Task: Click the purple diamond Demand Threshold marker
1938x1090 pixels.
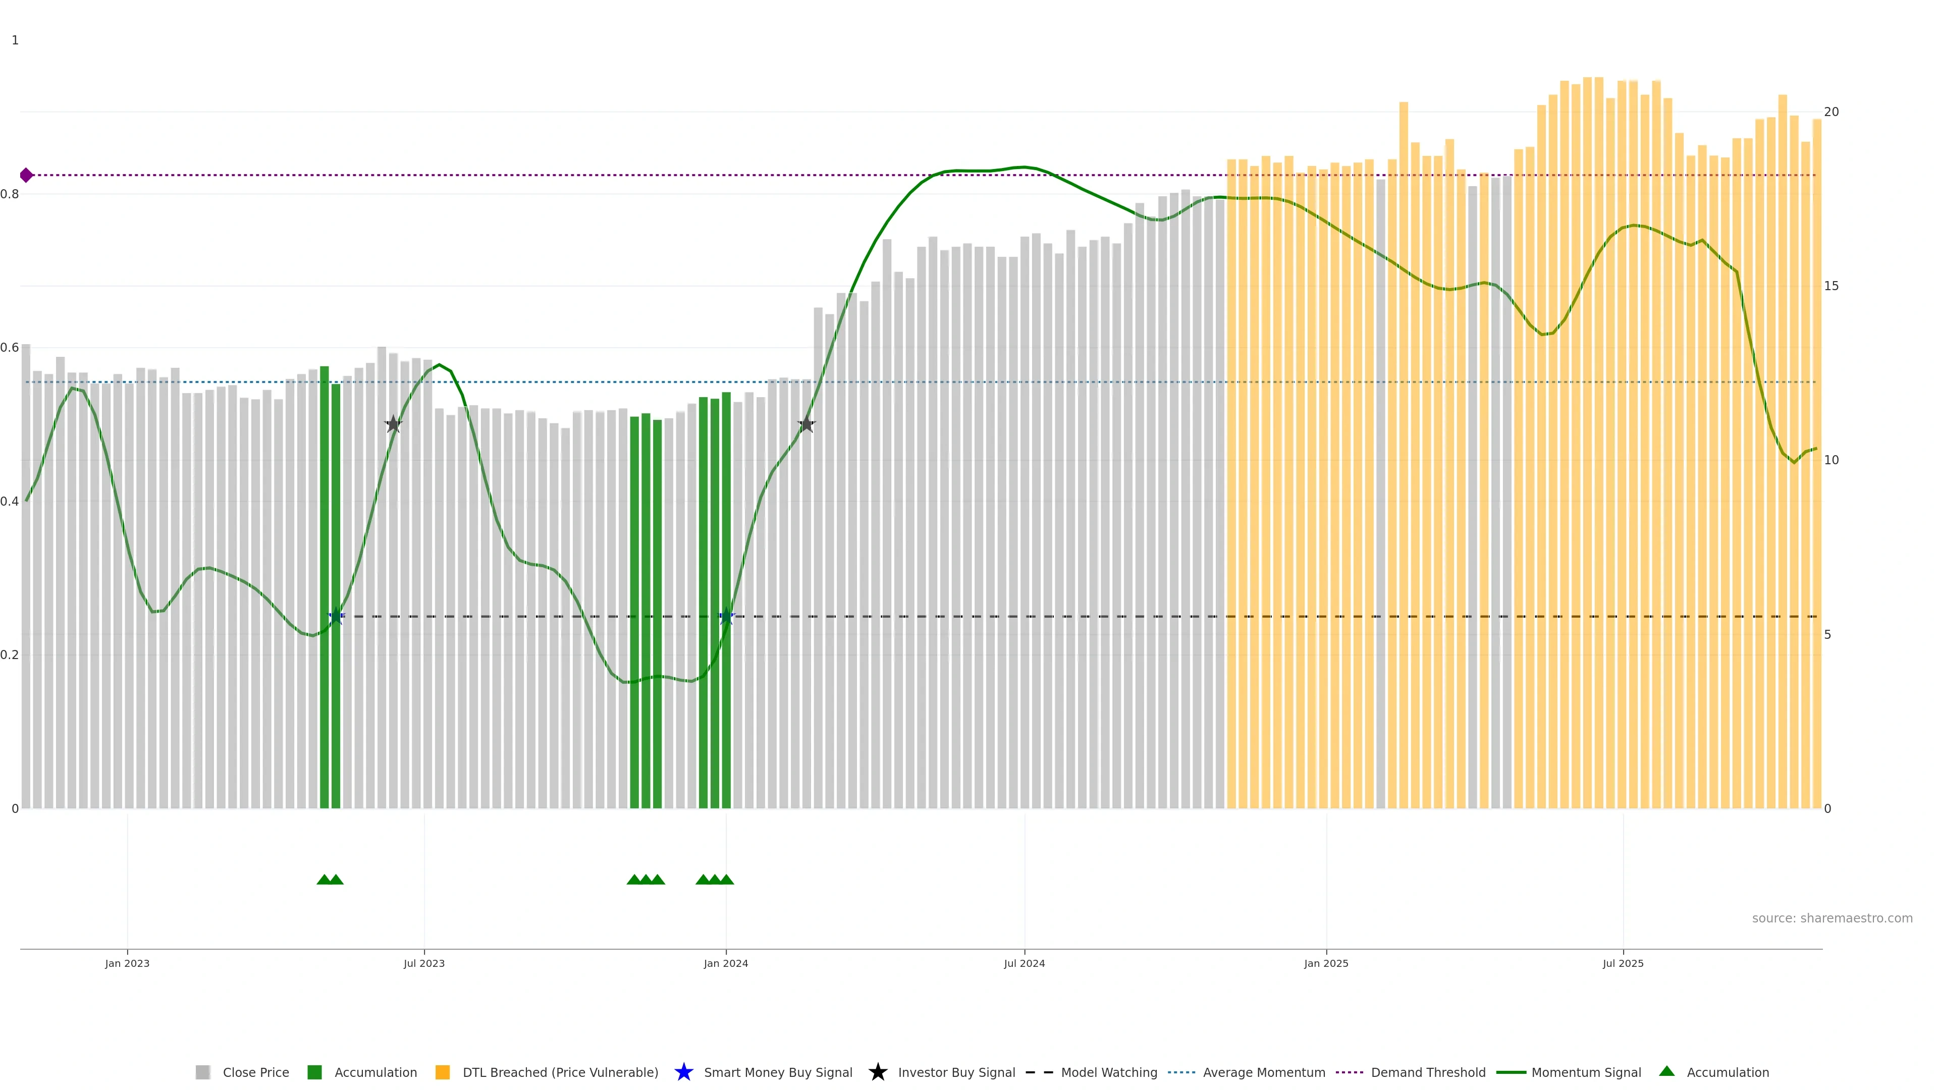Action: (26, 175)
